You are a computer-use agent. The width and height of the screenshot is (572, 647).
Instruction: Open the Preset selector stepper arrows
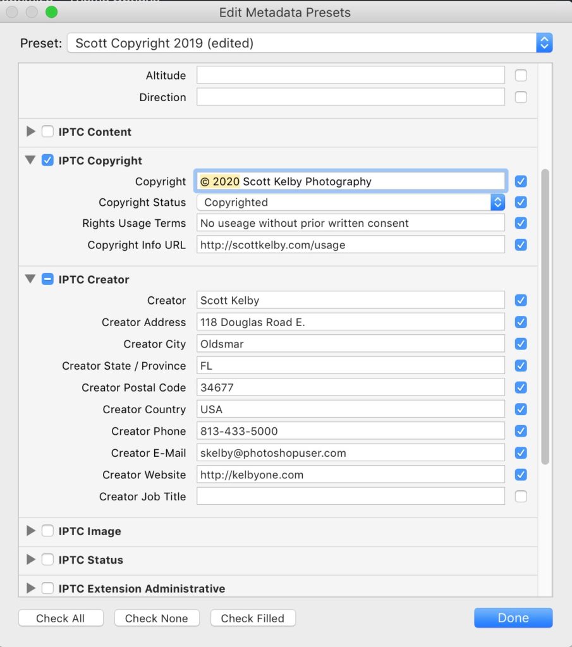[544, 43]
